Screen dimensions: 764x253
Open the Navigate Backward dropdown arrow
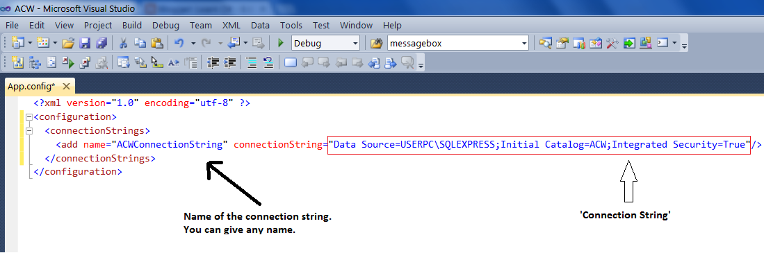pyautogui.click(x=245, y=43)
